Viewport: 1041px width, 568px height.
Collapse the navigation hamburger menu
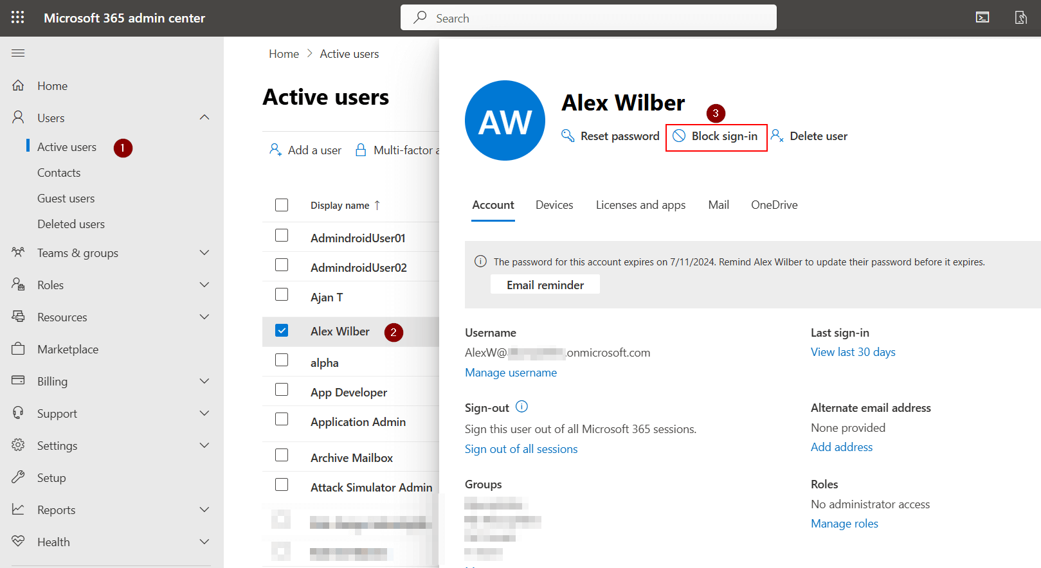(18, 53)
